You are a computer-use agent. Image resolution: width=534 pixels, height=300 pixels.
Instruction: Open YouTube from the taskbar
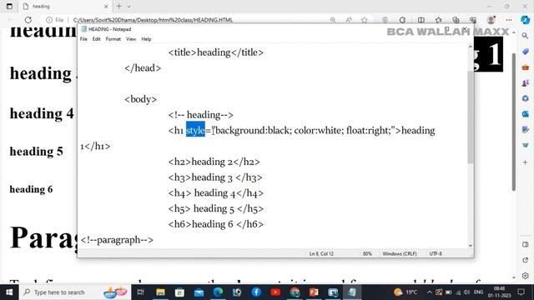(275, 292)
